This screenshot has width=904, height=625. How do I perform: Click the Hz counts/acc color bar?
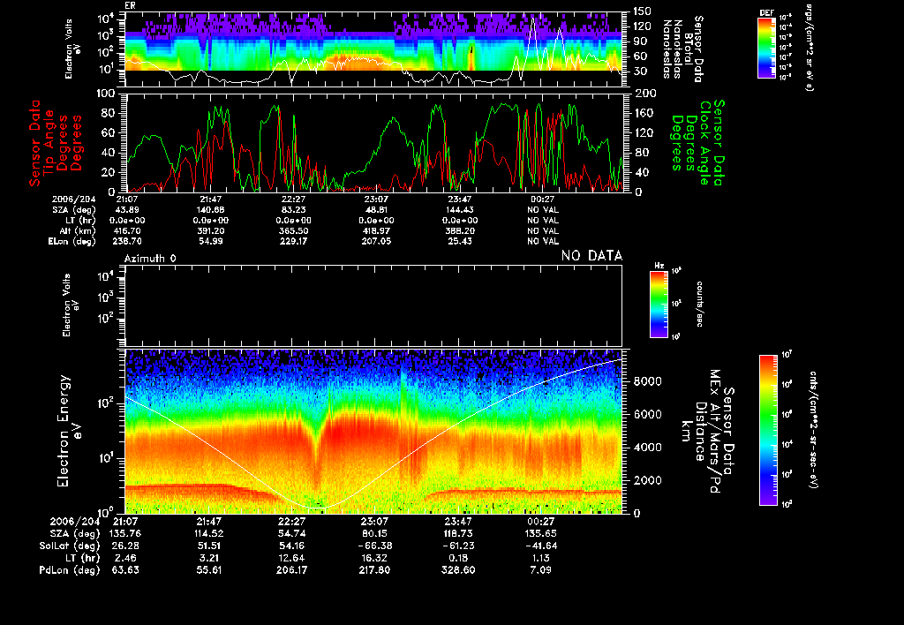point(659,304)
